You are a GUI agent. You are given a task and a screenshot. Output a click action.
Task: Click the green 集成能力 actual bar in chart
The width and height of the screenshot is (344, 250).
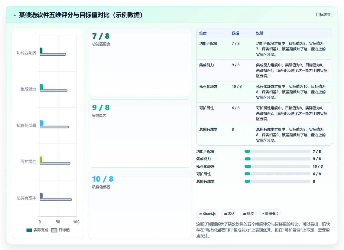coord(41,87)
